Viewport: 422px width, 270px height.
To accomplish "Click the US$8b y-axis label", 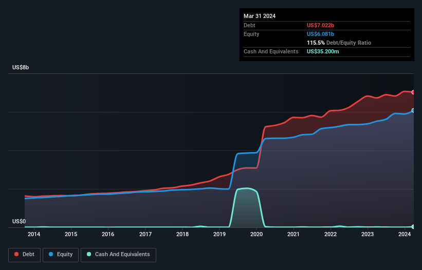I will tap(21, 67).
